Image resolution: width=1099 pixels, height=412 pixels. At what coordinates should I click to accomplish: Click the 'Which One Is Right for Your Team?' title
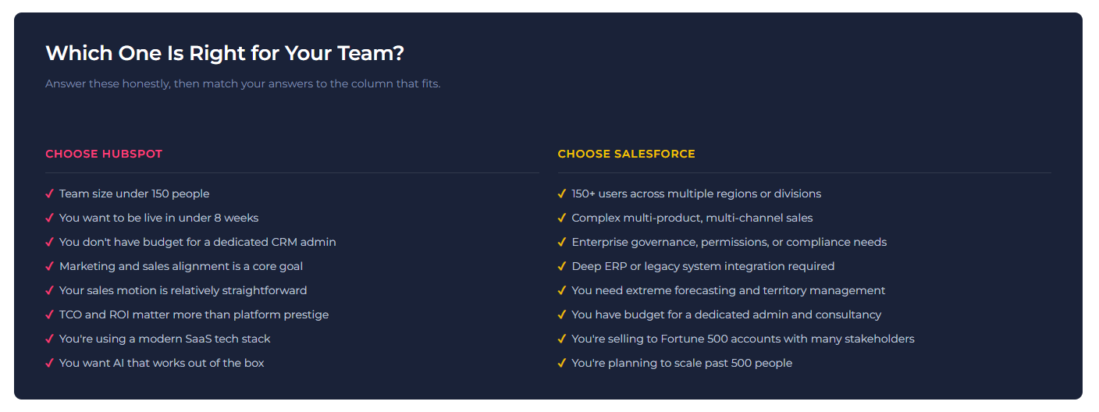[225, 53]
